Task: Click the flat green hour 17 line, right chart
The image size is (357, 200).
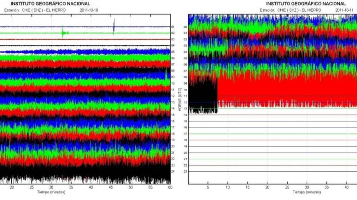Action: pos(272,134)
